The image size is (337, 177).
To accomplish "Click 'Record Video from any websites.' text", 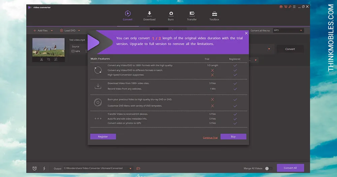I will tap(124, 89).
